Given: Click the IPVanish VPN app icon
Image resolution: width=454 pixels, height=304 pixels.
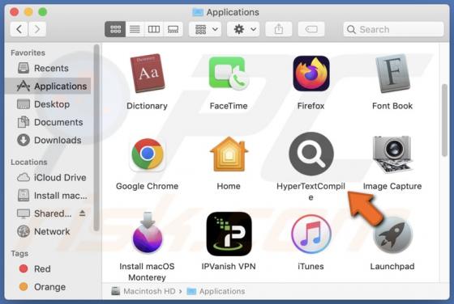Looking at the screenshot, I should 229,234.
